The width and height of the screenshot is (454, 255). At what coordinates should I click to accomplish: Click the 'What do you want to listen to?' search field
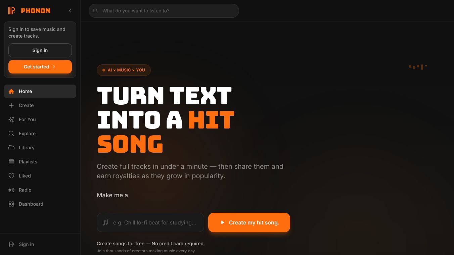tap(164, 11)
